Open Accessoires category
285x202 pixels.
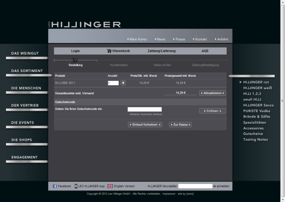coord(253,128)
